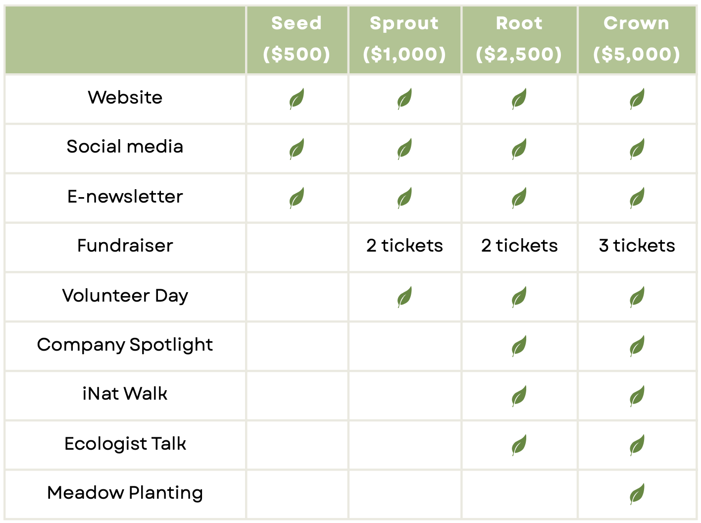The image size is (701, 523).
Task: Click the 2 tickets cell under Sprout
Action: [x=404, y=246]
